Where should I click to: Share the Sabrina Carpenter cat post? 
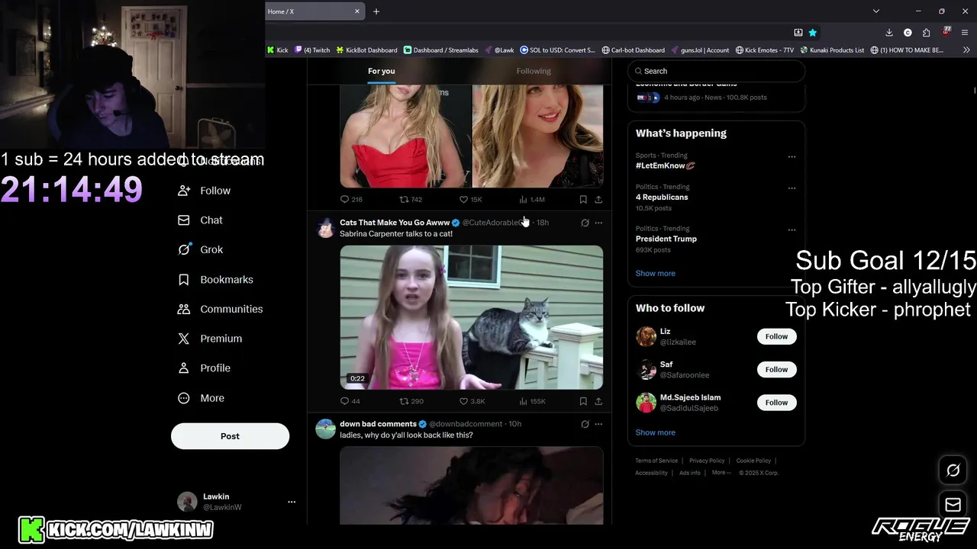click(x=598, y=401)
